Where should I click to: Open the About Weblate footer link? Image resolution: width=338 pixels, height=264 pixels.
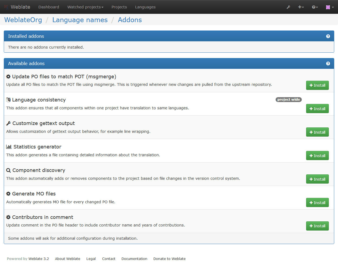[x=68, y=259]
